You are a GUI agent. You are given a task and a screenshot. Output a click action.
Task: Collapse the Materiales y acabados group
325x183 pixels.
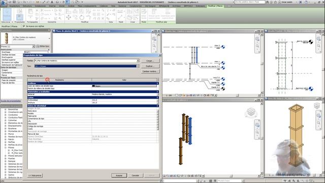pos(157,91)
